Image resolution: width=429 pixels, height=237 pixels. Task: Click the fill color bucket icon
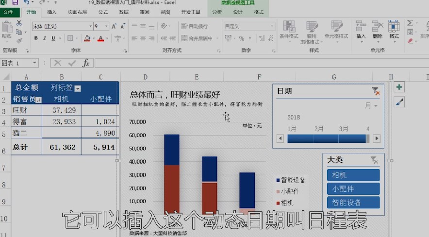point(87,38)
